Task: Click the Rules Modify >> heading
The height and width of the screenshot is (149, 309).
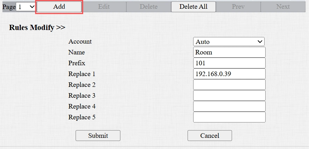Action: 37,28
